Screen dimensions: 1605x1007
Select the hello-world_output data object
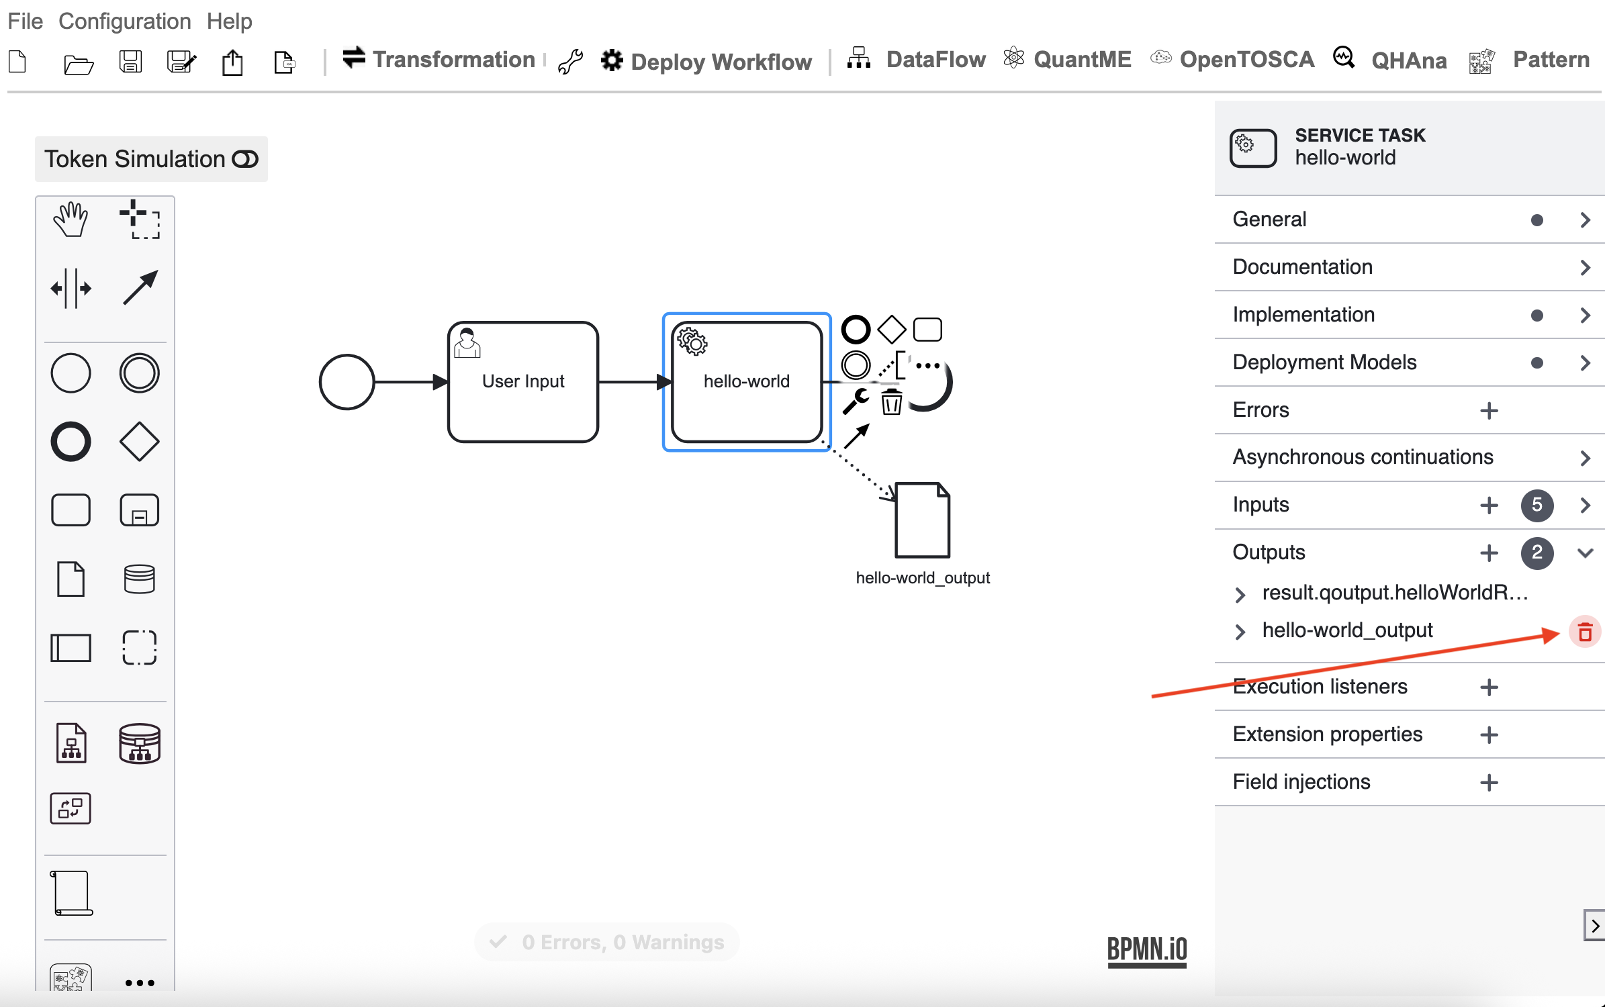pyautogui.click(x=923, y=520)
